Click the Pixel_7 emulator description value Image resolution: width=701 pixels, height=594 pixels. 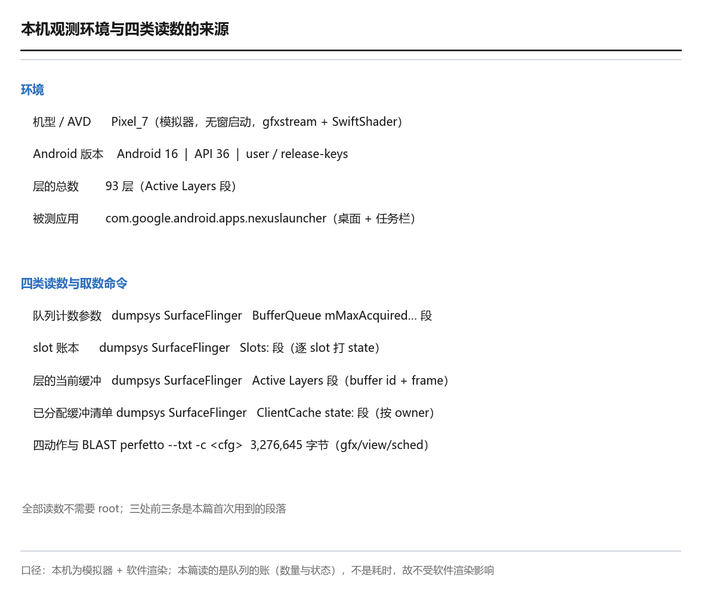[257, 122]
